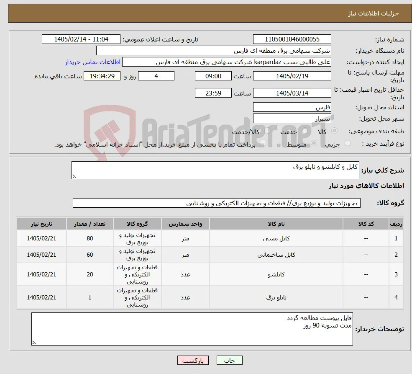412x374 pixels.
Task: Click the شرح کلی نیاز text area
Action: click(x=215, y=170)
